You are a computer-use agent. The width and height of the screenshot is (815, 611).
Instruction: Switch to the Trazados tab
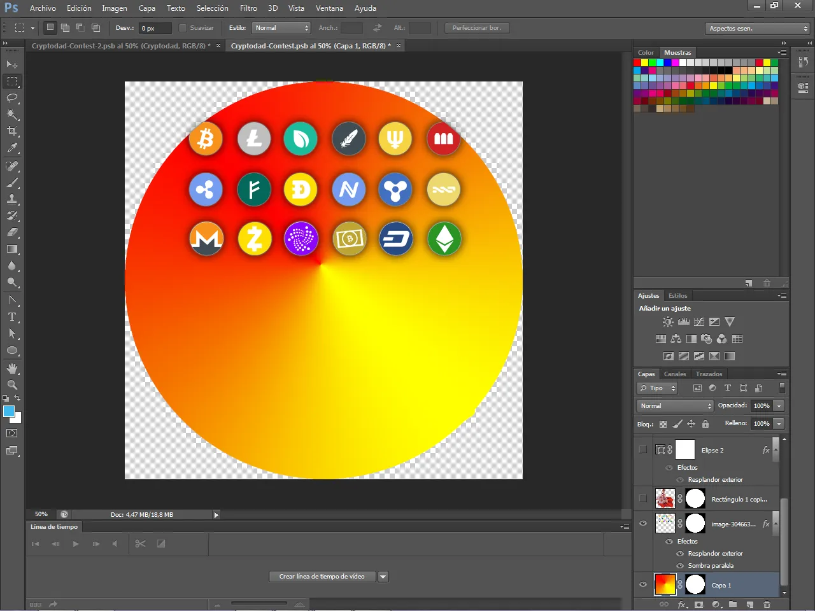point(709,374)
